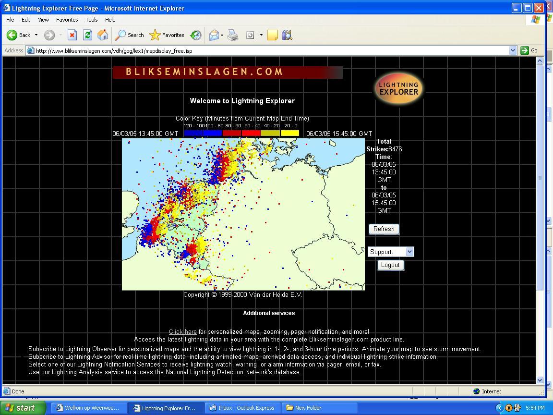Screen dimensions: 553x415
Task: Open the Favorites star toolbar button
Action: point(167,35)
